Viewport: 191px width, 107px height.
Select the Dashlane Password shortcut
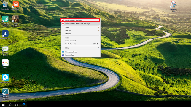[x=5, y=94]
